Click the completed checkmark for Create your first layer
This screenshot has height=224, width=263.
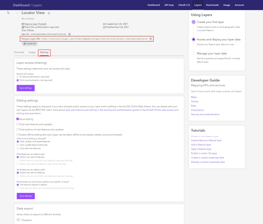point(193,22)
